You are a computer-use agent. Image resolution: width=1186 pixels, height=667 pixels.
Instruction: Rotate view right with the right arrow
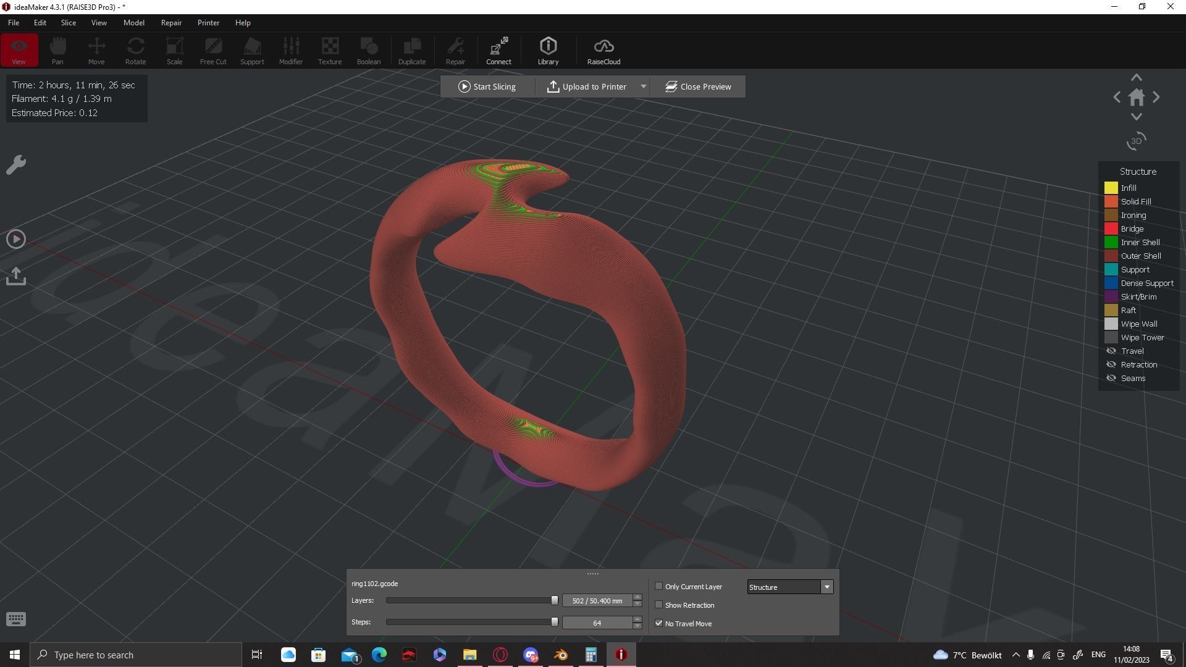(x=1156, y=97)
